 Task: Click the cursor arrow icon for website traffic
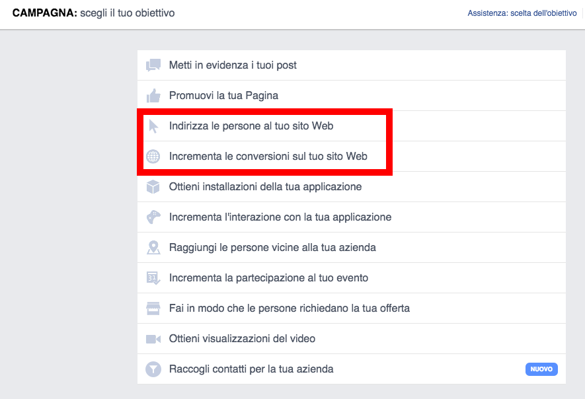[153, 126]
